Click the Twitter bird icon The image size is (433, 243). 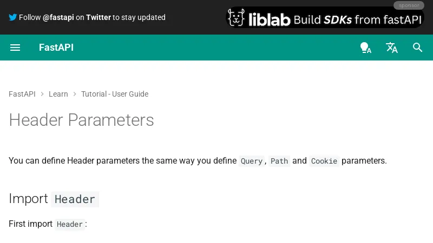tap(13, 17)
